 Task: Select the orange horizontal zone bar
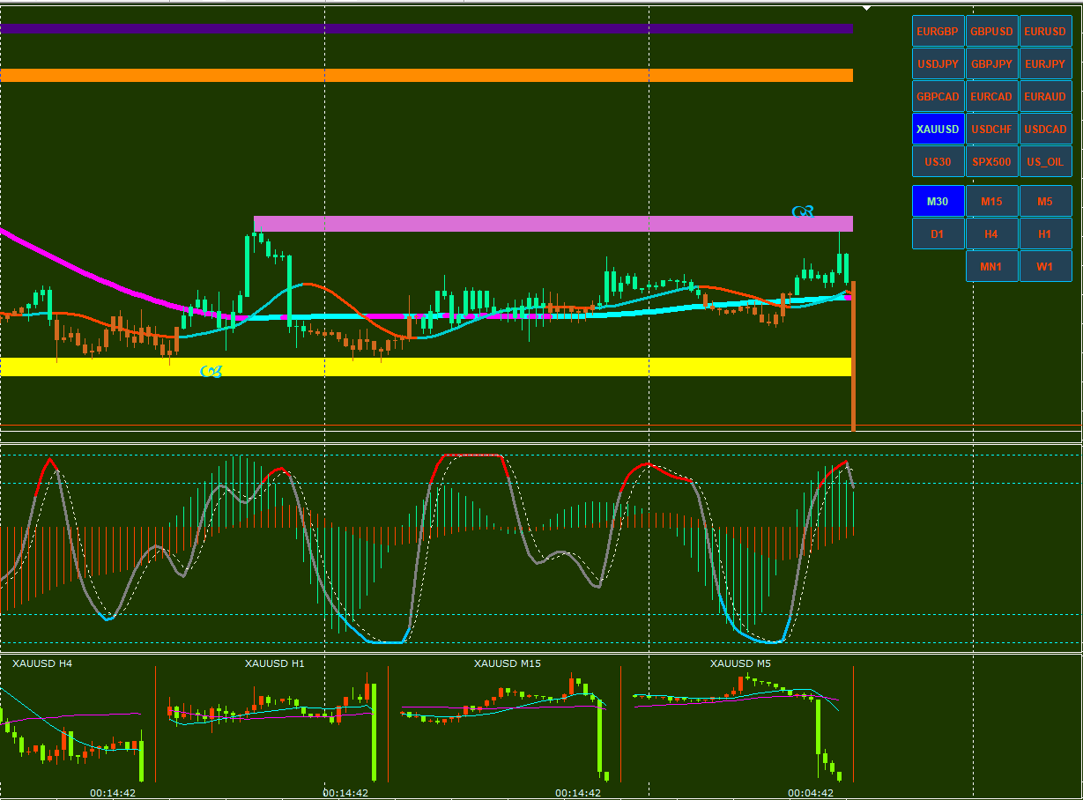click(427, 75)
